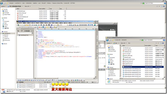Open the find text dropdown in UltraEdit toolbar
Screen dimensions: 167x94
tap(67, 25)
